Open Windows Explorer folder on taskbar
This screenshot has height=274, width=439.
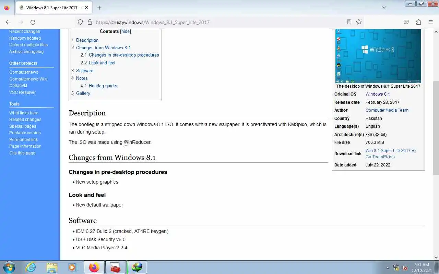[x=52, y=267]
